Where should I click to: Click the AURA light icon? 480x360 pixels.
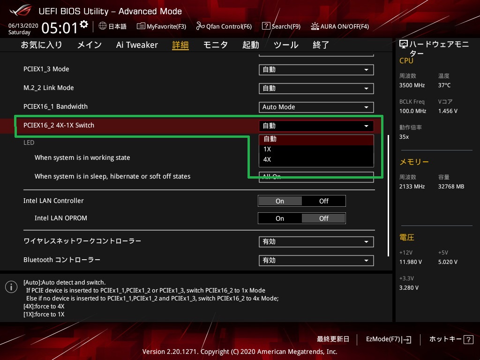315,26
